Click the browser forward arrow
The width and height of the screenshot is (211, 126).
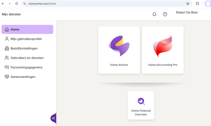pos(10,4)
